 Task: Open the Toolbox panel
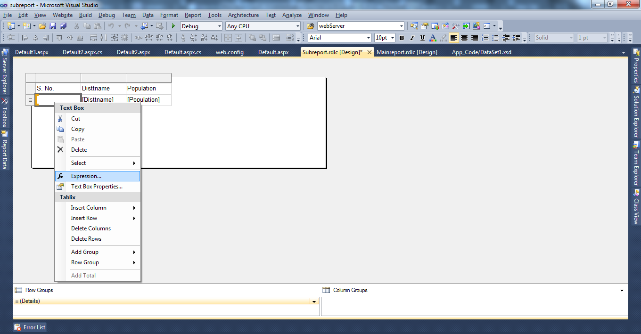click(6, 114)
